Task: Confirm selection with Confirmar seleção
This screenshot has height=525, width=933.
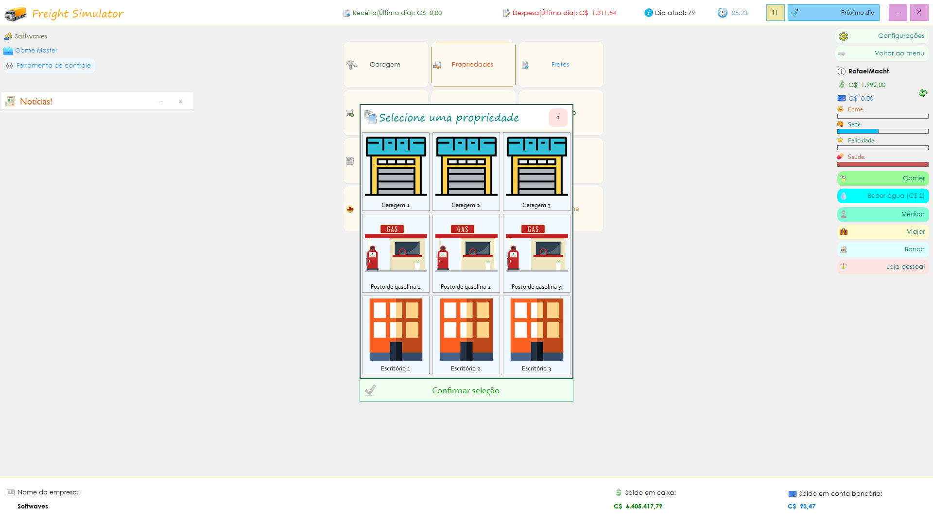Action: coord(466,390)
